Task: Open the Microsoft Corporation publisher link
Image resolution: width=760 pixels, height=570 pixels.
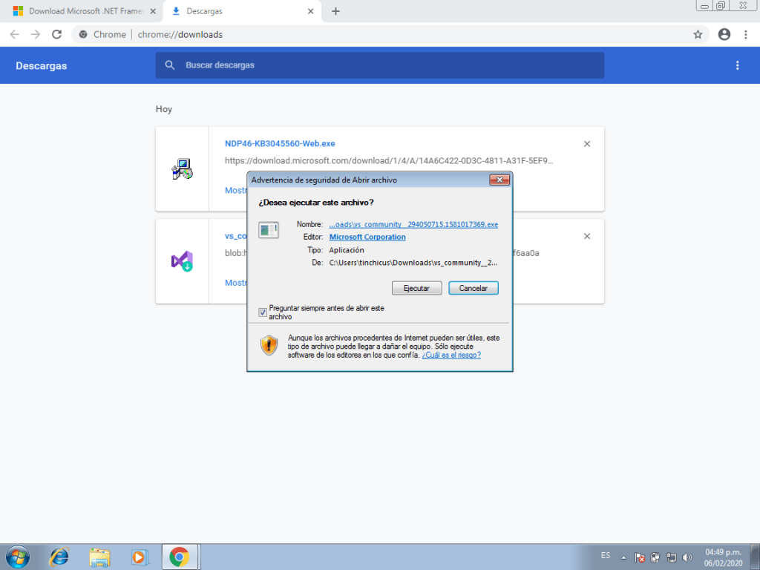Action: tap(367, 237)
